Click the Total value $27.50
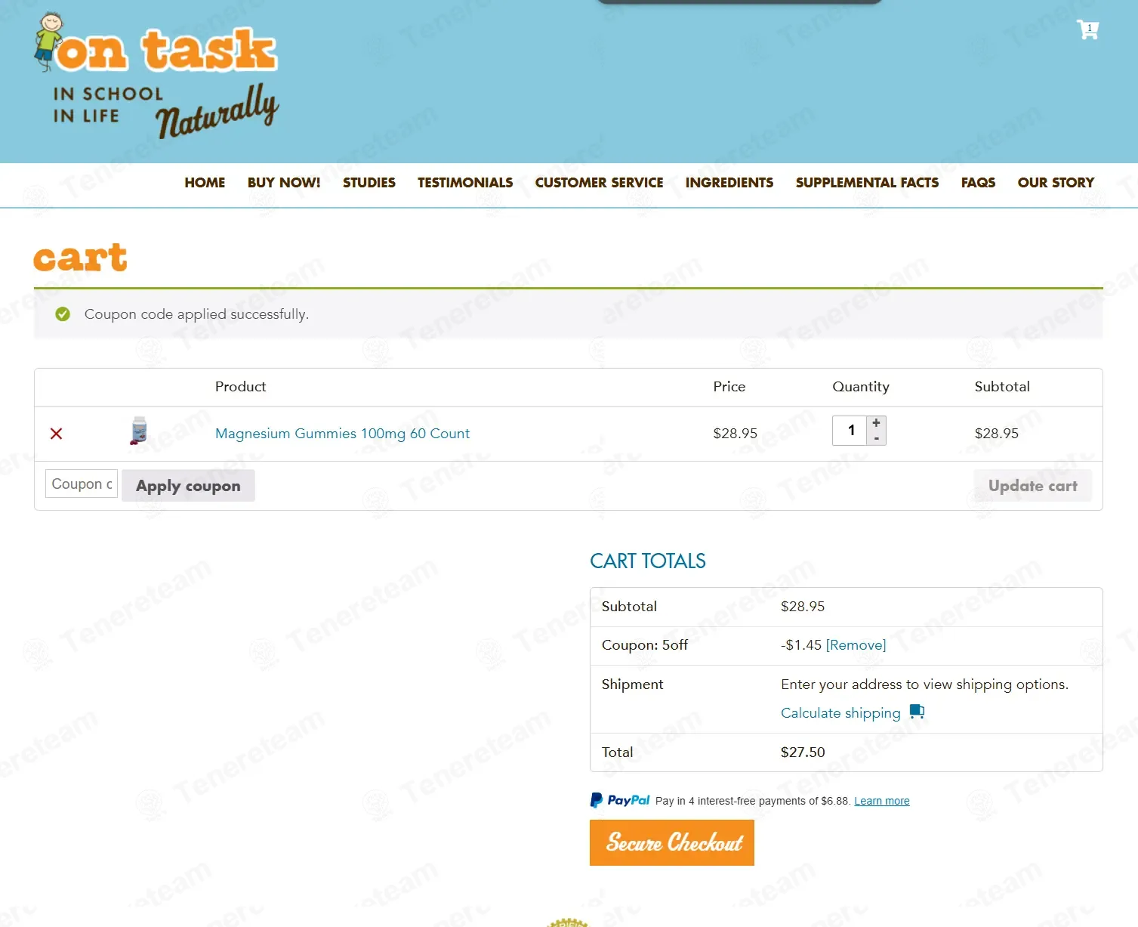1138x927 pixels. point(803,752)
